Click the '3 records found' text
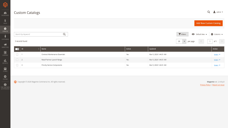Image resolution: width=228 pixels, height=128 pixels. pos(21,41)
